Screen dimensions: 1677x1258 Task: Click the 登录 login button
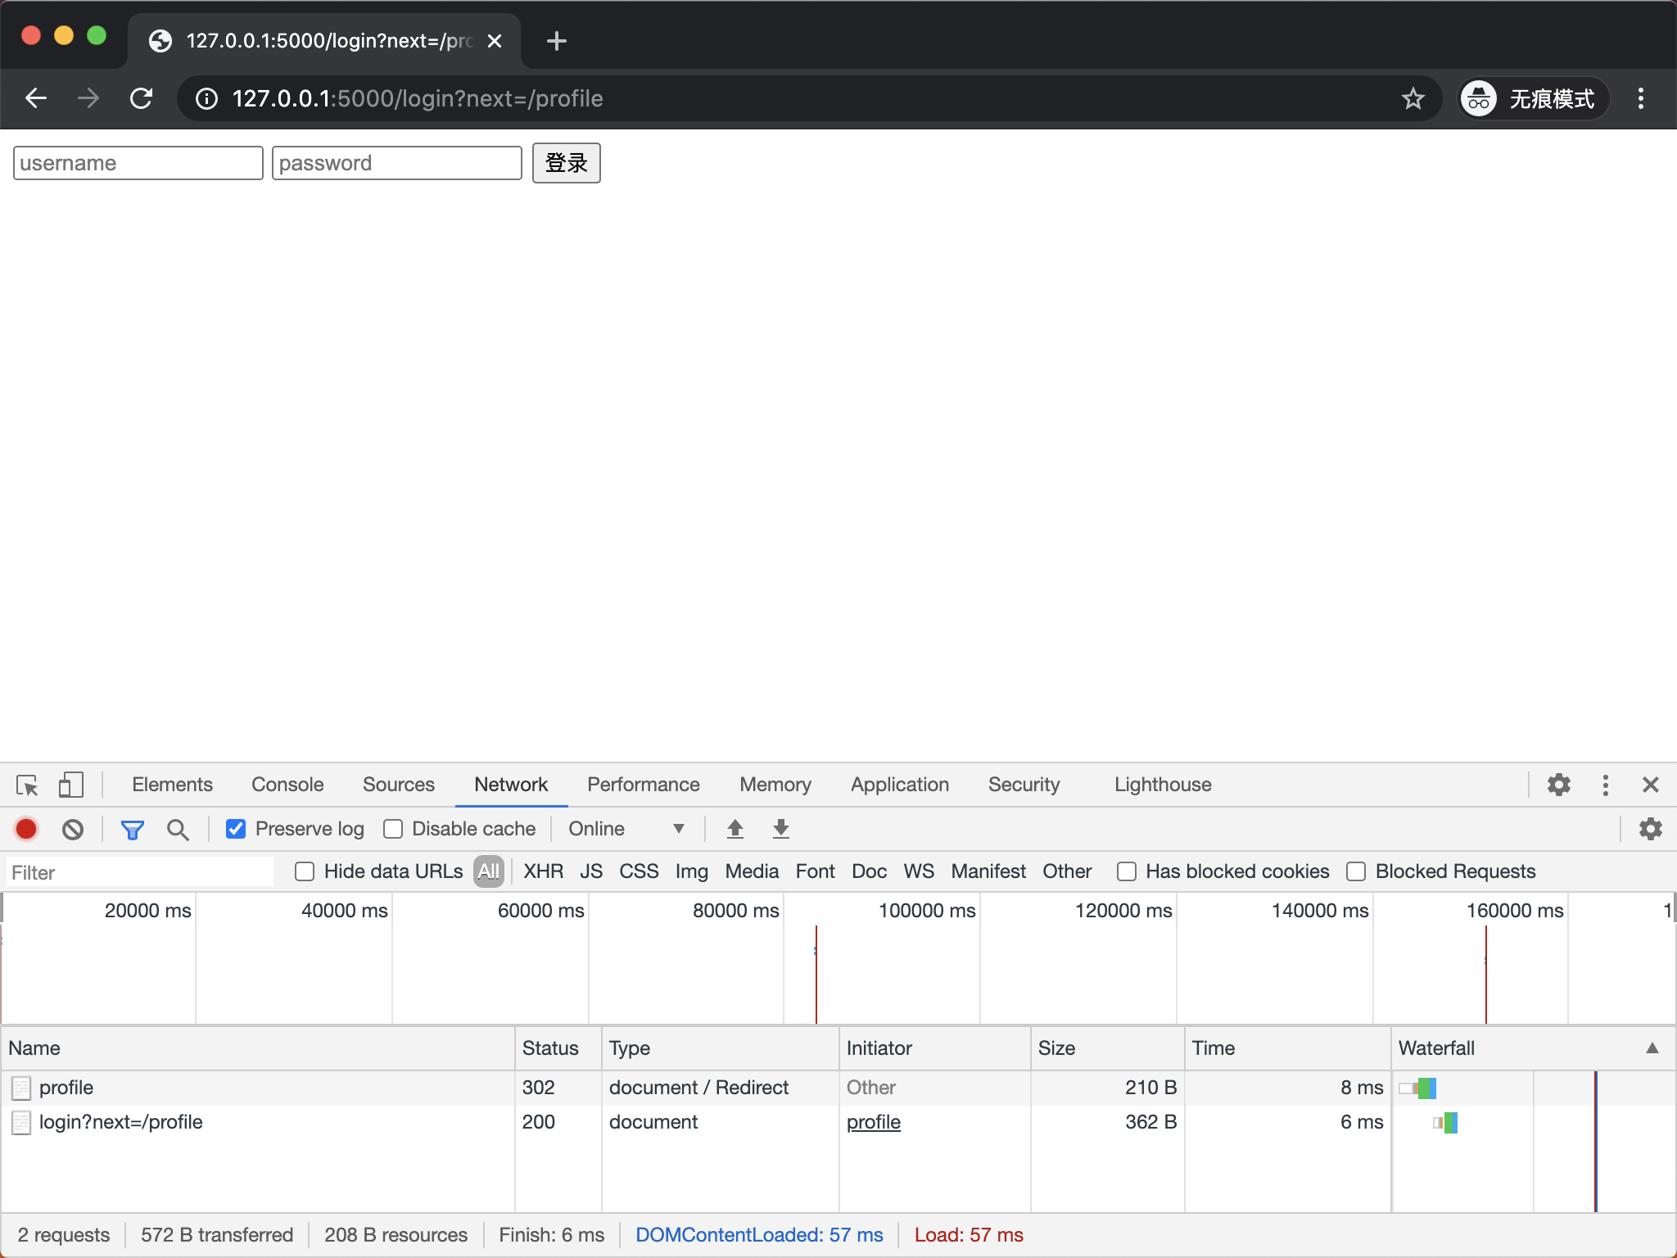pos(566,163)
